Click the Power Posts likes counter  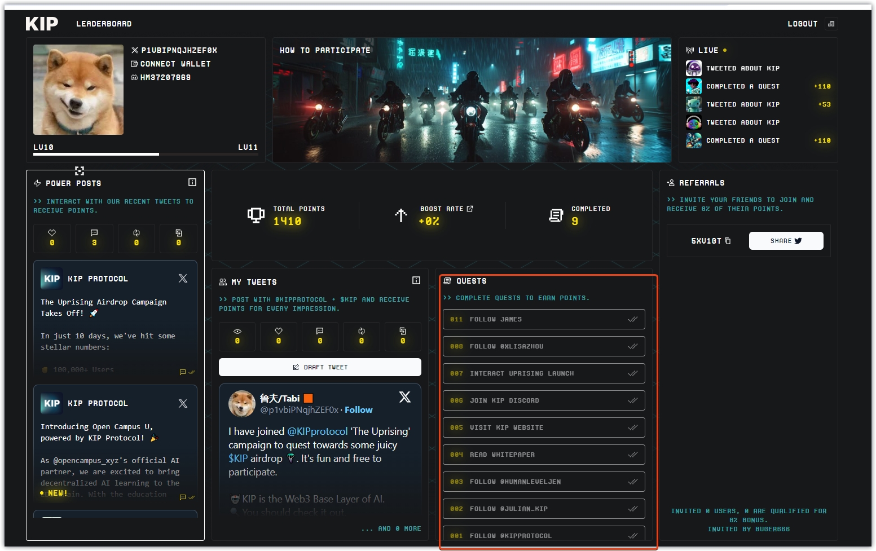(52, 238)
